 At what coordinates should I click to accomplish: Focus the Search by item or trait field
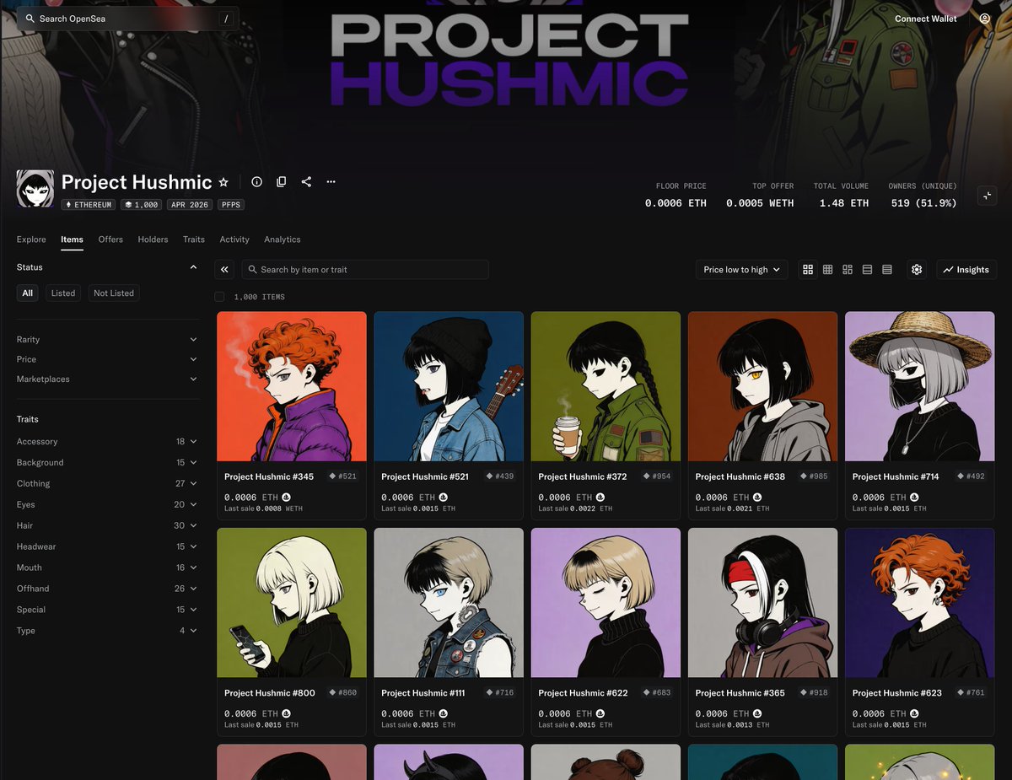pos(365,270)
